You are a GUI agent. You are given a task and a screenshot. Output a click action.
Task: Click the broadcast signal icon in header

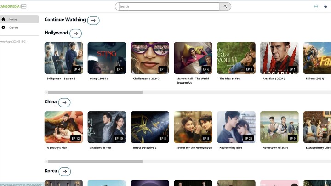(316, 6)
